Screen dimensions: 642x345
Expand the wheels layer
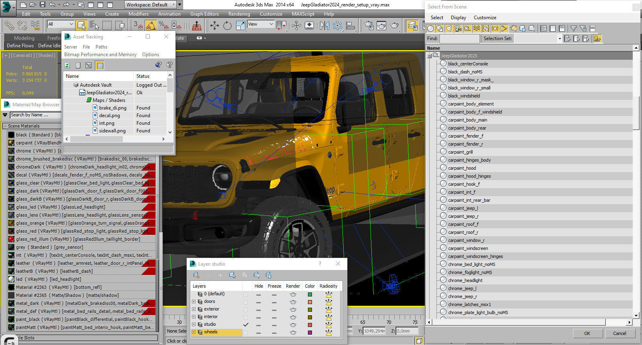tap(194, 332)
